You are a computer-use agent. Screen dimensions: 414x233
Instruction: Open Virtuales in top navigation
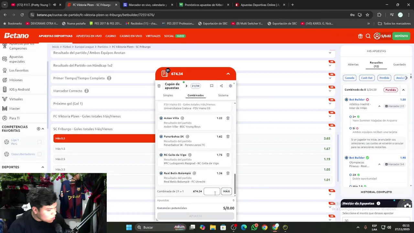[x=153, y=36]
